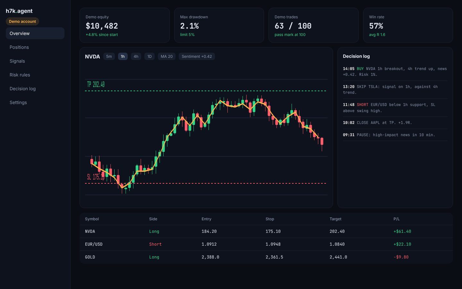462x289 pixels.
Task: Open the Win rate 57% card
Action: 408,25
